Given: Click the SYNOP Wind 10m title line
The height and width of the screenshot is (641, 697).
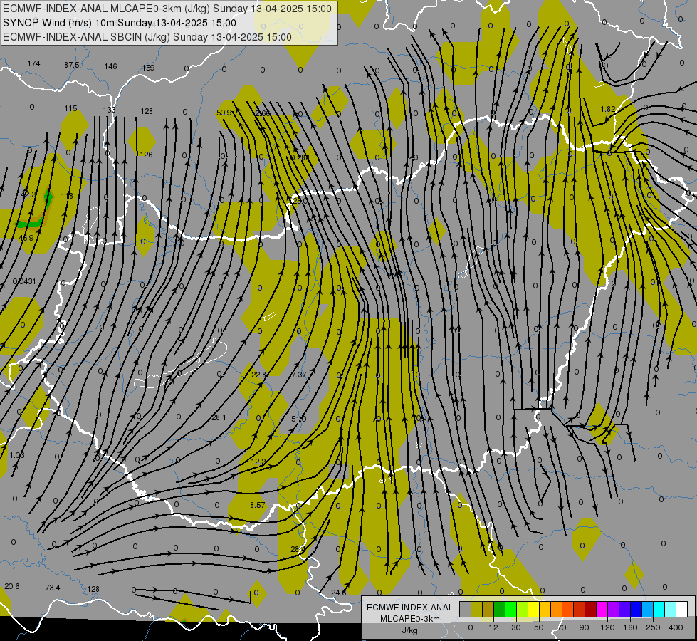Looking at the screenshot, I should [120, 23].
